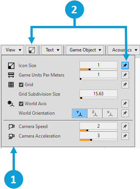
Task: Uncheck the Grid checkbox
Action: pyautogui.click(x=21, y=85)
